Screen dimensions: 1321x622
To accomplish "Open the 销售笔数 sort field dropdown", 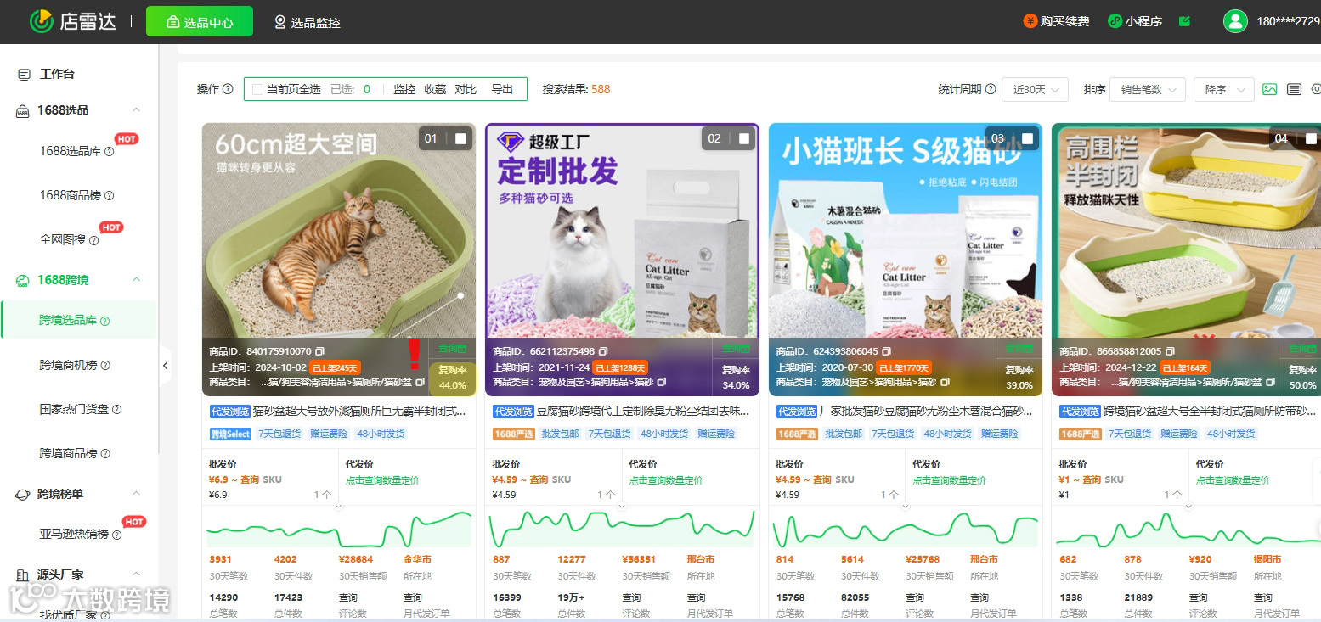I will (1148, 89).
